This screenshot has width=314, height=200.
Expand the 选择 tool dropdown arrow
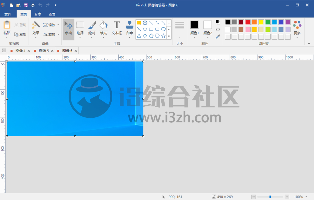click(80, 37)
